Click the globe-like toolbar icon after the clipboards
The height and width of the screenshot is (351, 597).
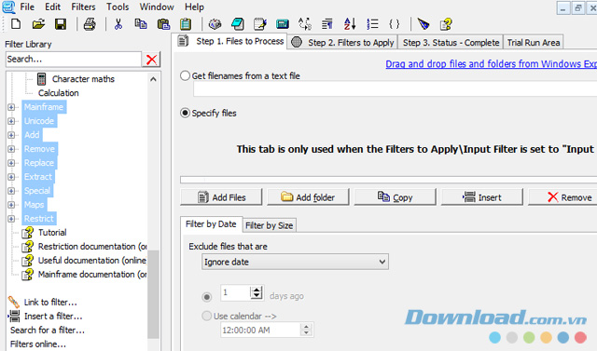pyautogui.click(x=215, y=24)
